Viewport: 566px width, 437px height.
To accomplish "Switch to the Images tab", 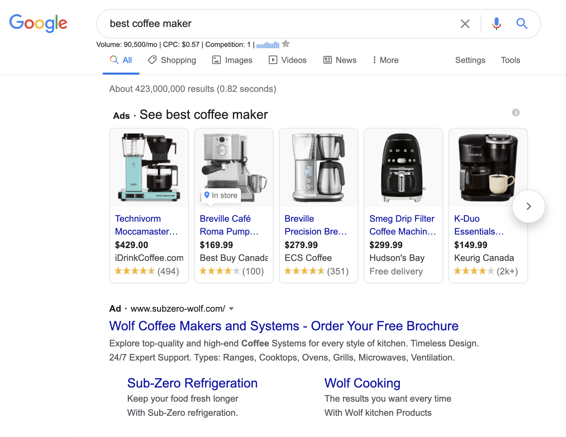I will [232, 60].
